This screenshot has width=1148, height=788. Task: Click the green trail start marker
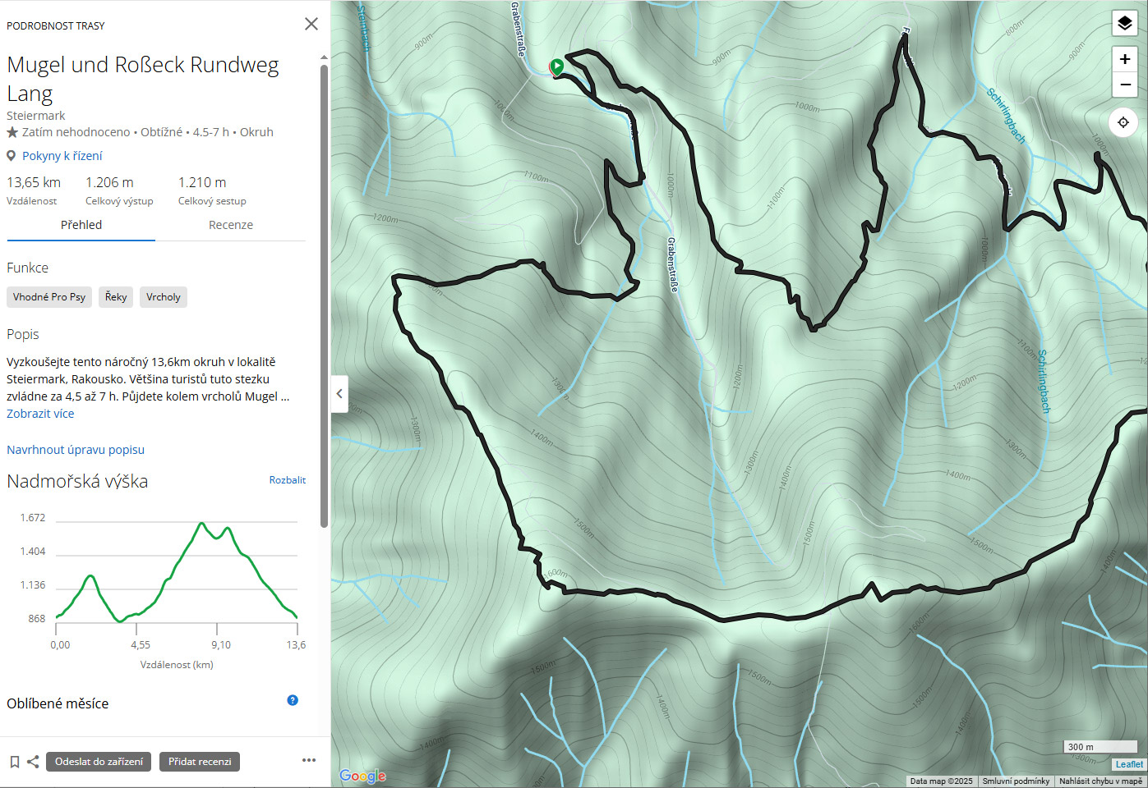click(557, 66)
